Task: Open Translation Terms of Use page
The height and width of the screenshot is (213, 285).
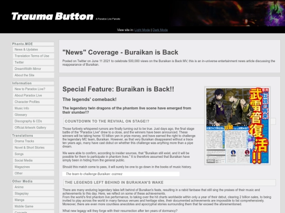Action: [x=33, y=56]
